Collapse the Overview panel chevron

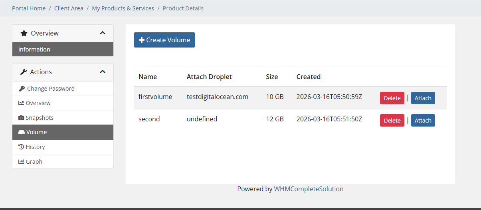point(103,33)
